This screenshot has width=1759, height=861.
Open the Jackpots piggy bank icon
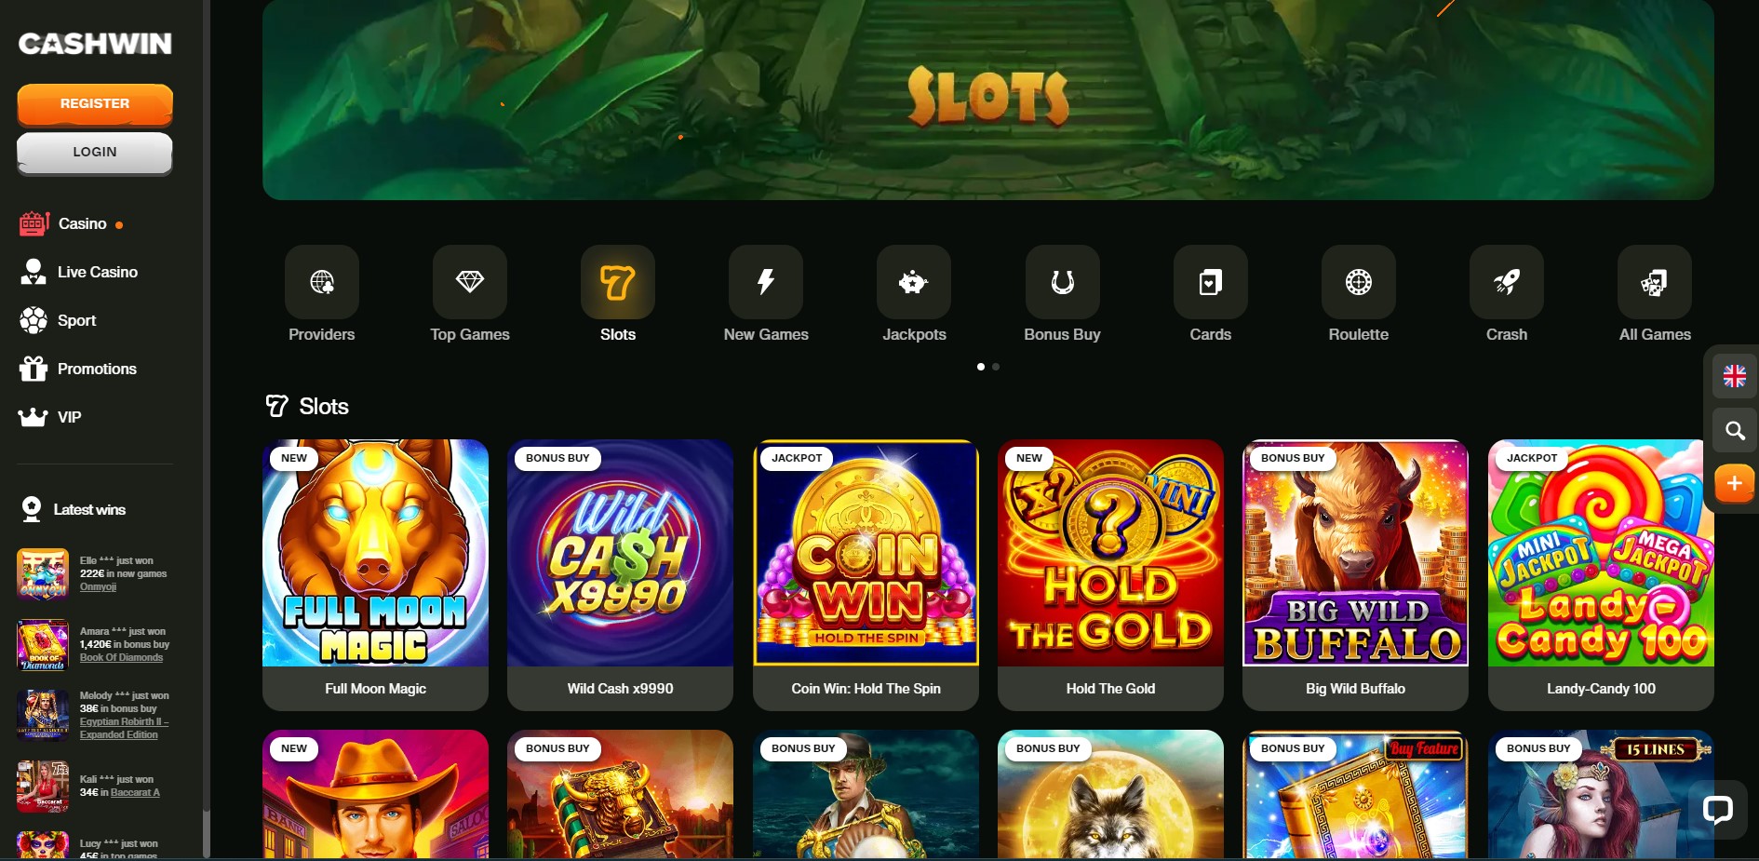(x=914, y=282)
